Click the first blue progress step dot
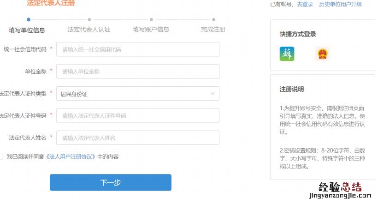The height and width of the screenshot is (204, 378). [x=29, y=20]
